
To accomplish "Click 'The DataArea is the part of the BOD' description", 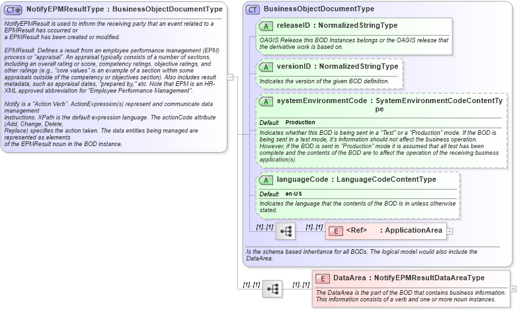I will (x=411, y=296).
